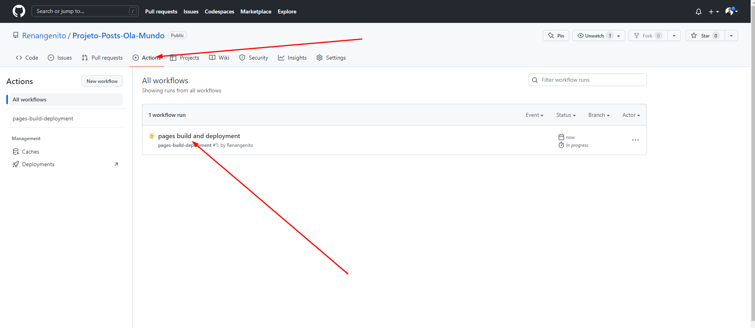Expand the Actor filter dropdown
This screenshot has width=755, height=328.
point(631,115)
